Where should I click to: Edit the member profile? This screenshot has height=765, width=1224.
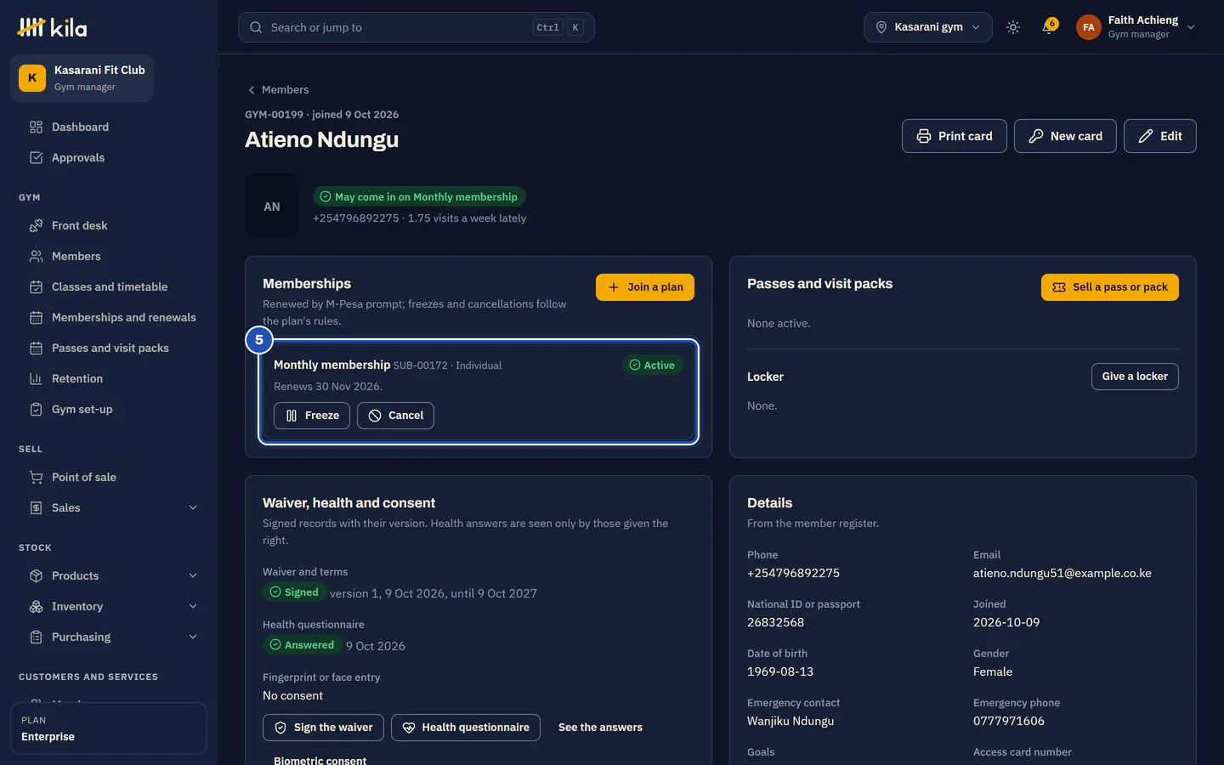1160,136
